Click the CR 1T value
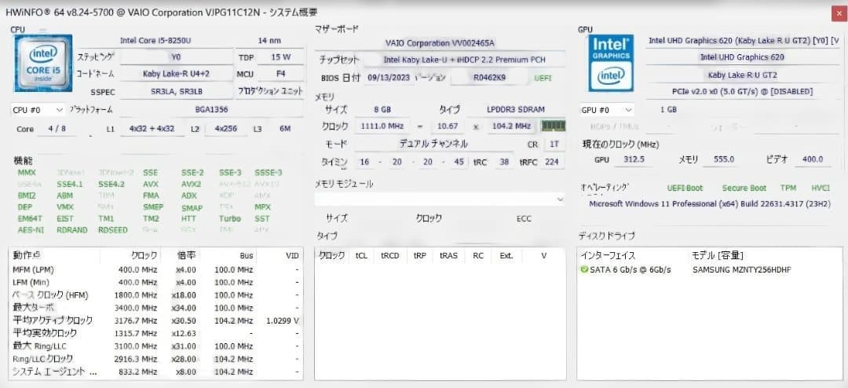 [554, 145]
